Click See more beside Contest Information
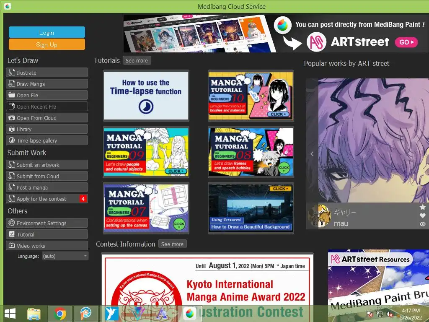The height and width of the screenshot is (322, 429). (172, 244)
